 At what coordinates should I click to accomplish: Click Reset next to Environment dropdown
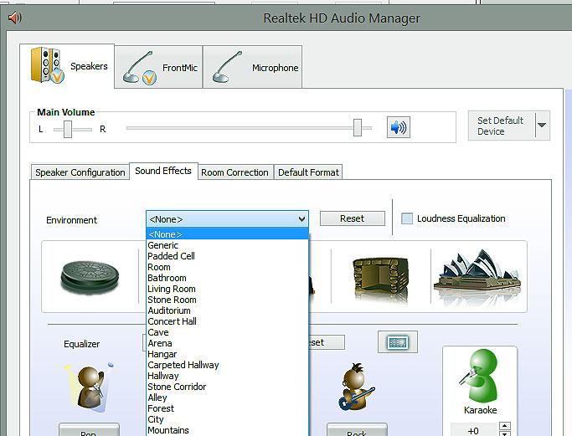(352, 218)
